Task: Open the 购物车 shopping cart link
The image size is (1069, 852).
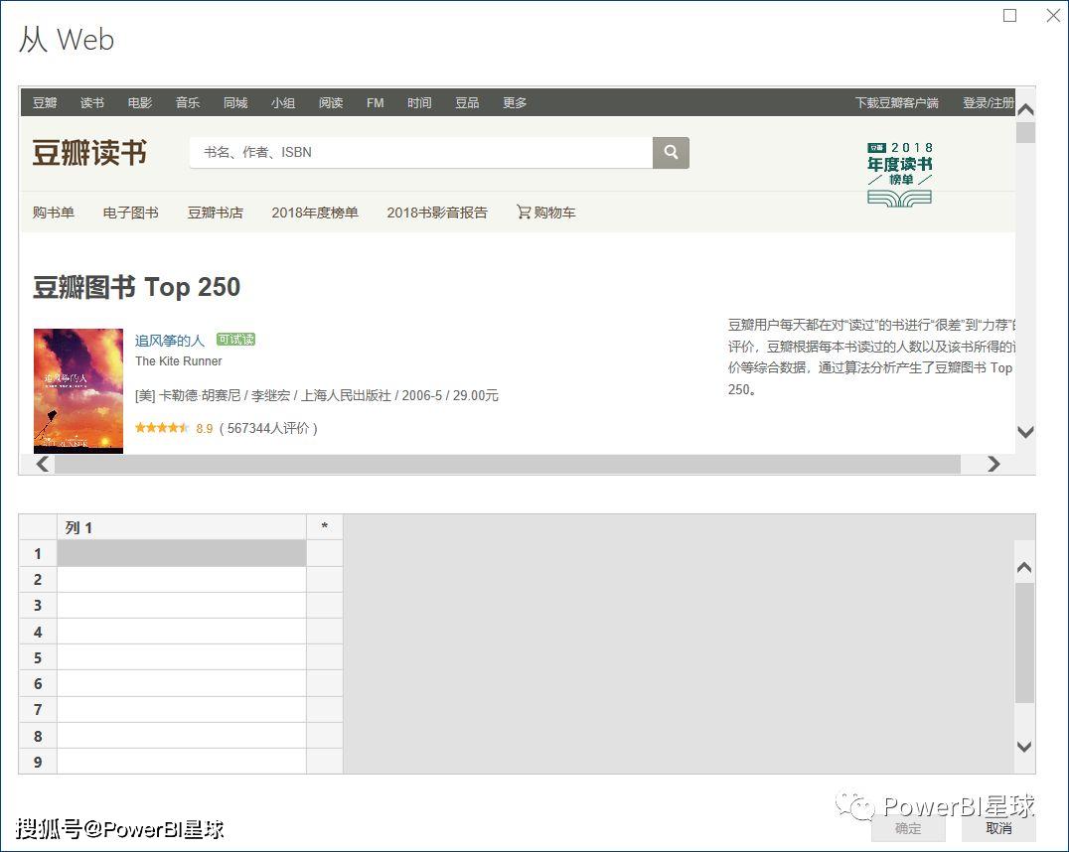Action: tap(546, 213)
